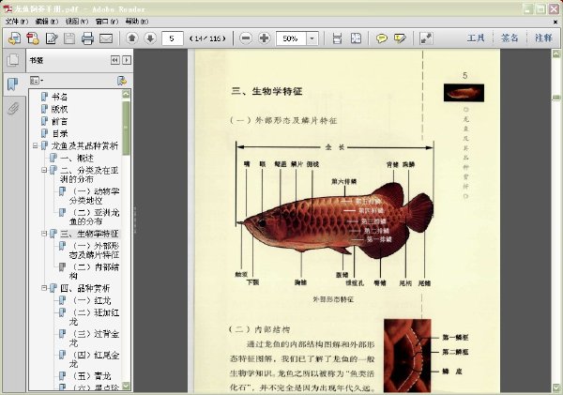Select （二）亚洲龙鱼的分布 bookmark
This screenshot has height=395, width=563.
pos(94,217)
